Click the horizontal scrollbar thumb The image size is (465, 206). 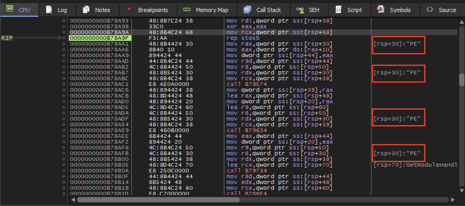[x=158, y=200]
